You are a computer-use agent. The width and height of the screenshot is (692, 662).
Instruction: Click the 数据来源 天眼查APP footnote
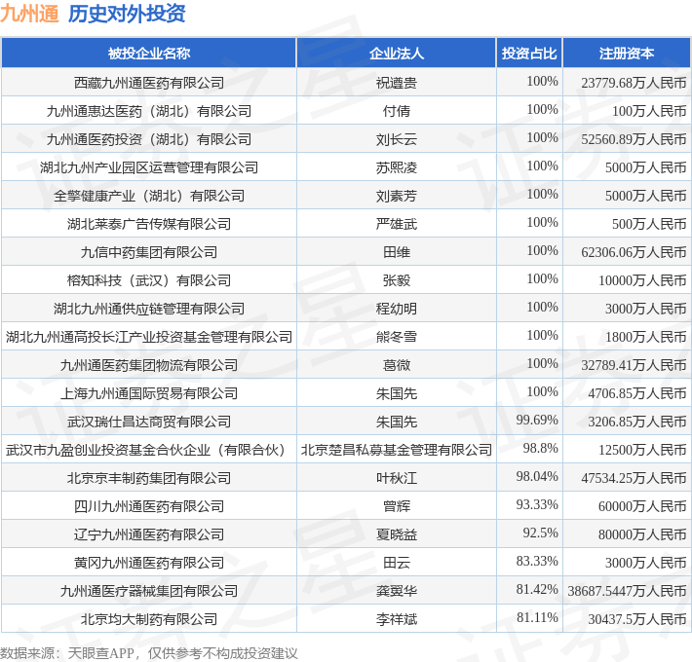(149, 652)
